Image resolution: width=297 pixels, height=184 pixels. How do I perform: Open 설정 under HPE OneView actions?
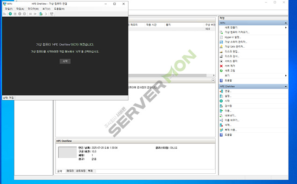click(x=228, y=96)
